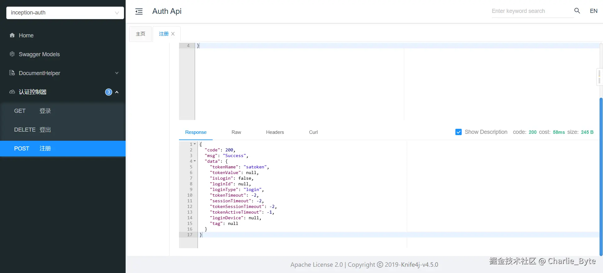The width and height of the screenshot is (603, 273).
Task: Click the DocumentHelper document icon
Action: pos(12,73)
